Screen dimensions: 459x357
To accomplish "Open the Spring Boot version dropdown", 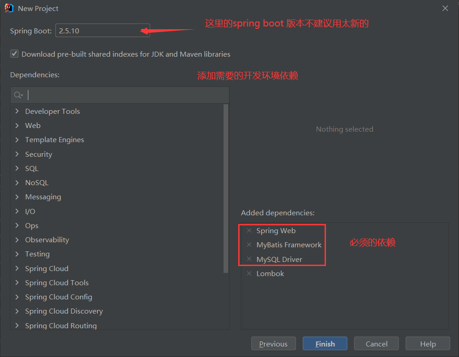I will tap(103, 31).
